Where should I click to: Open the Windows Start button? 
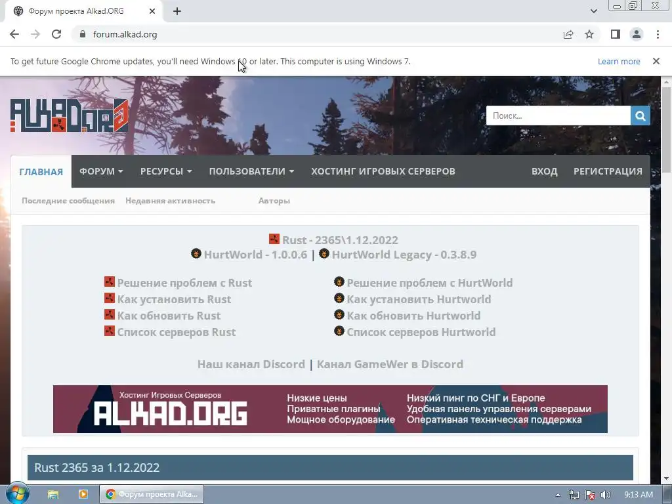click(17, 493)
